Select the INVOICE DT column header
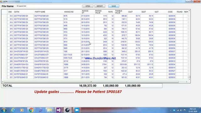The width and height of the screenshot is (201, 113). point(87,12)
